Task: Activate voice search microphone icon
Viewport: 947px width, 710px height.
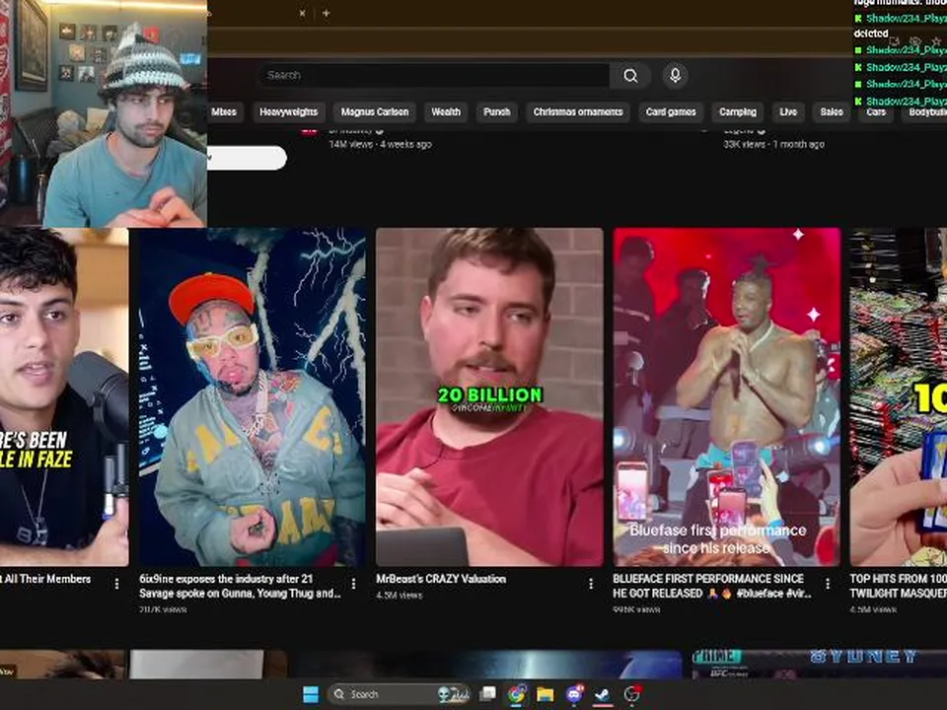Action: click(x=675, y=76)
